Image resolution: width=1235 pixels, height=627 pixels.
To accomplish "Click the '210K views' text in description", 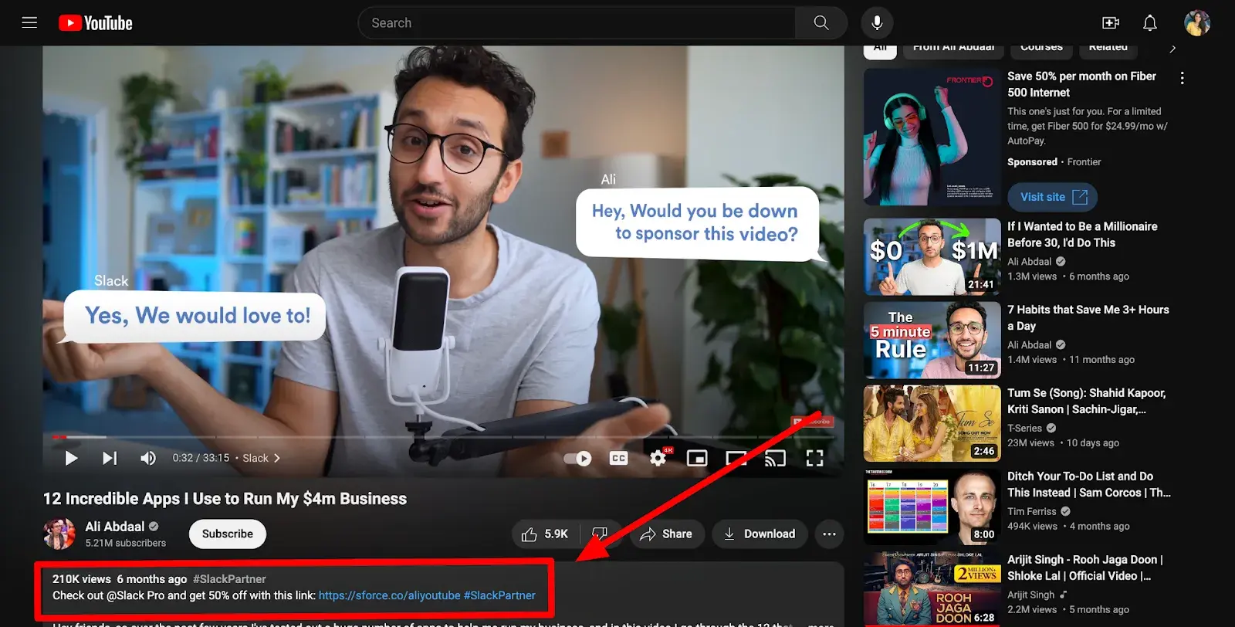I will click(x=82, y=578).
